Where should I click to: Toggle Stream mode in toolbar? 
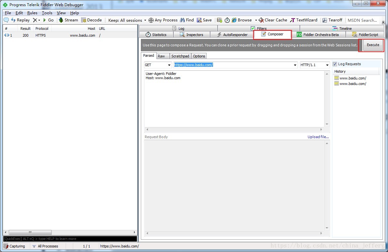(68, 20)
